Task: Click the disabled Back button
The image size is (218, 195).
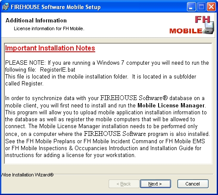Action: tap(124, 184)
